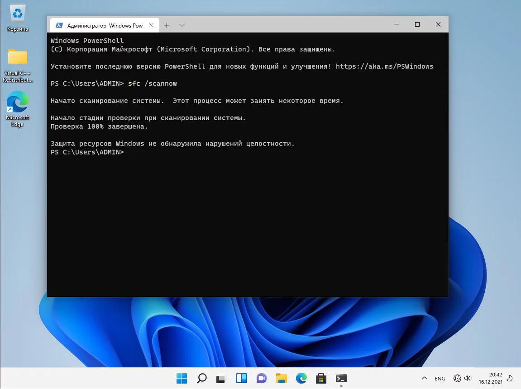Open Microsoft Store from taskbar
The image size is (521, 389).
pyautogui.click(x=321, y=378)
